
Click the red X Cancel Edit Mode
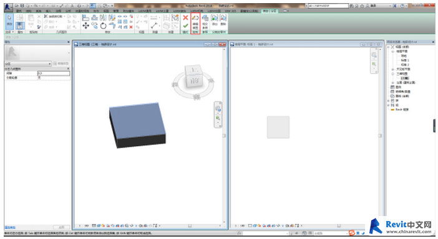point(185,18)
